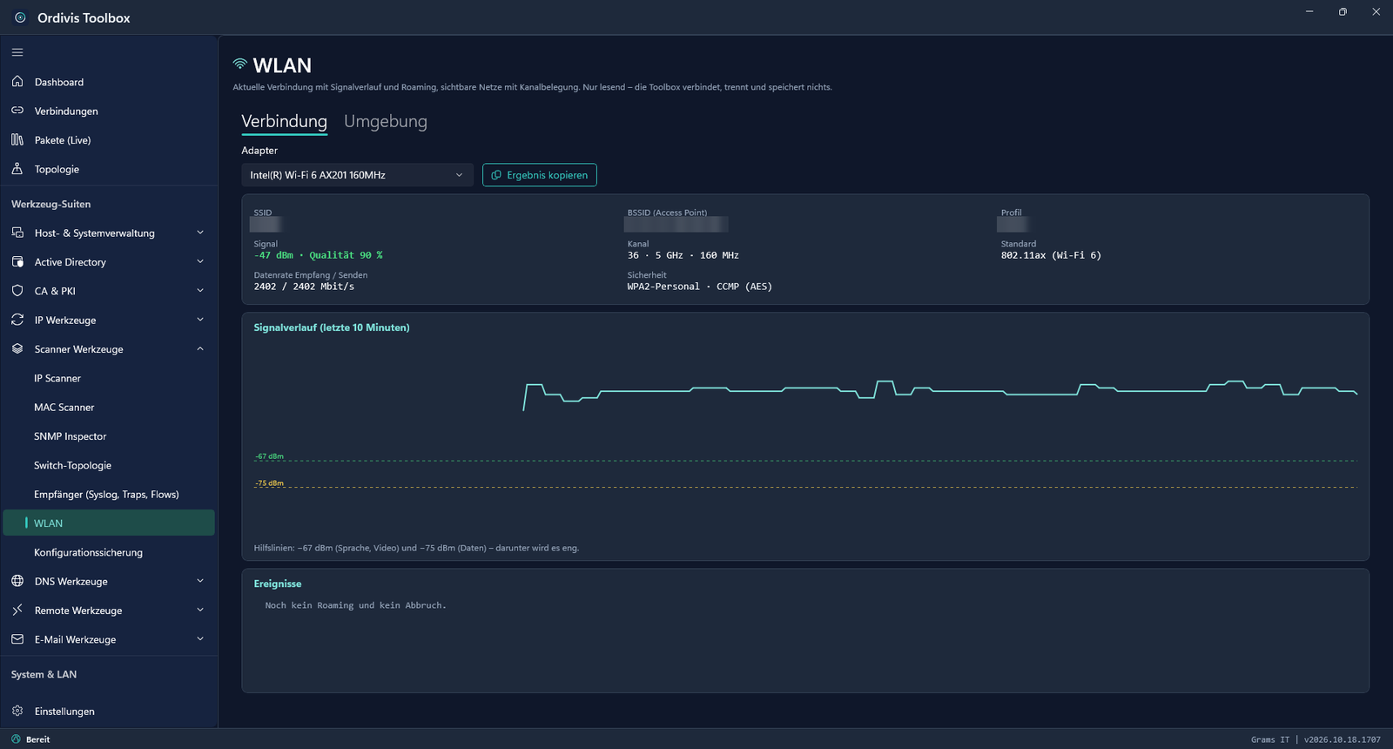
Task: Open the Adapter dropdown Intel Wi-Fi 6 AX201
Action: 357,175
